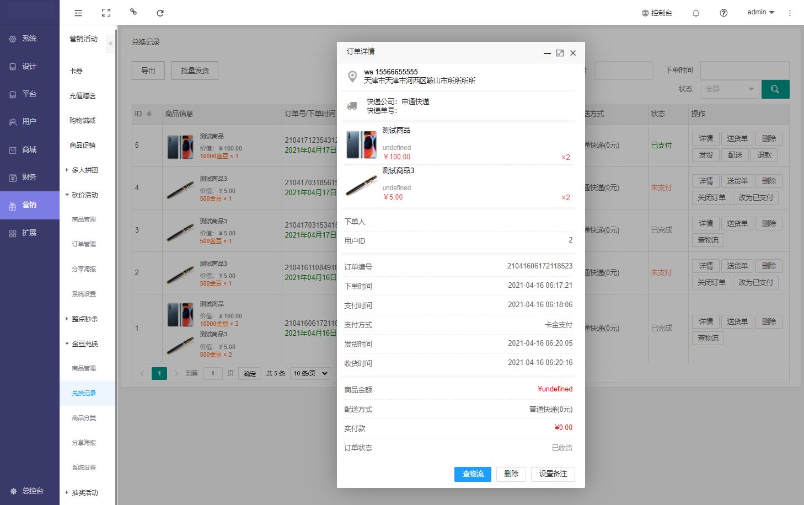The width and height of the screenshot is (804, 505).
Task: Maximize the order detail dialog
Action: click(560, 53)
